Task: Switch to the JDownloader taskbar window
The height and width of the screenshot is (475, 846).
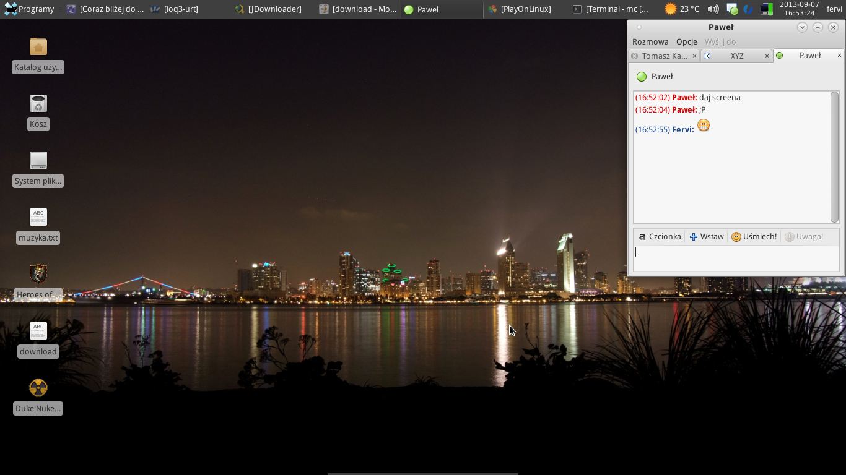Action: [x=269, y=9]
